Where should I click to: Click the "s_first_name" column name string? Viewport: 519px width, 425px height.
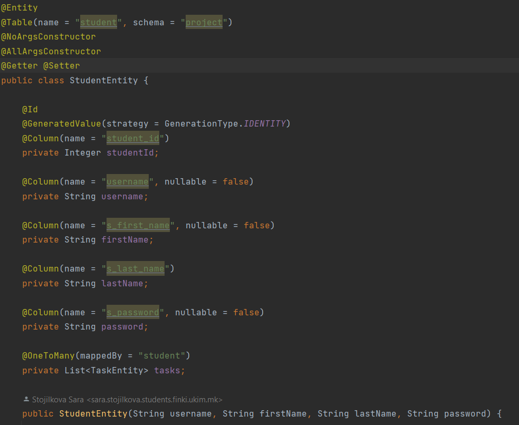tap(138, 226)
